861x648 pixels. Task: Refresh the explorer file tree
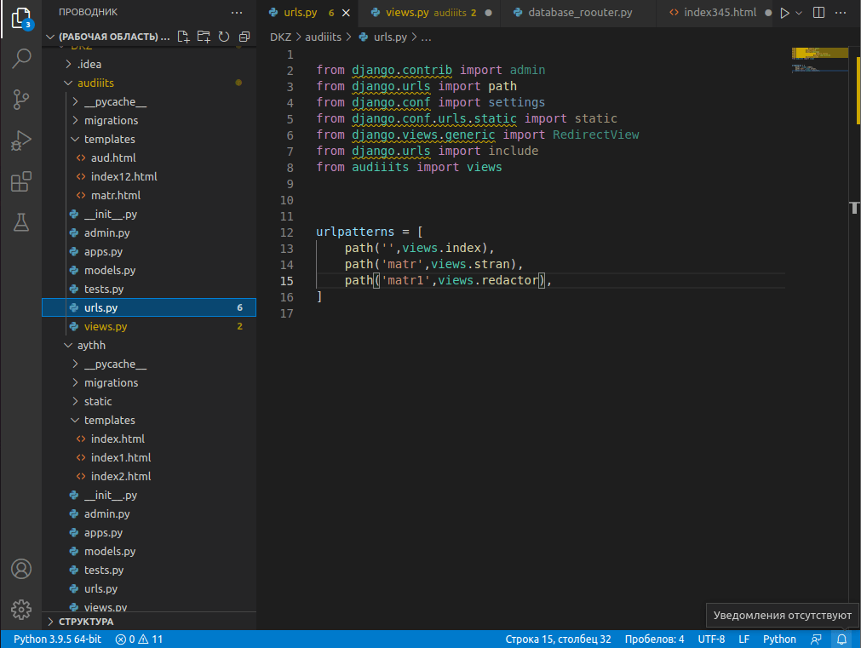click(224, 37)
